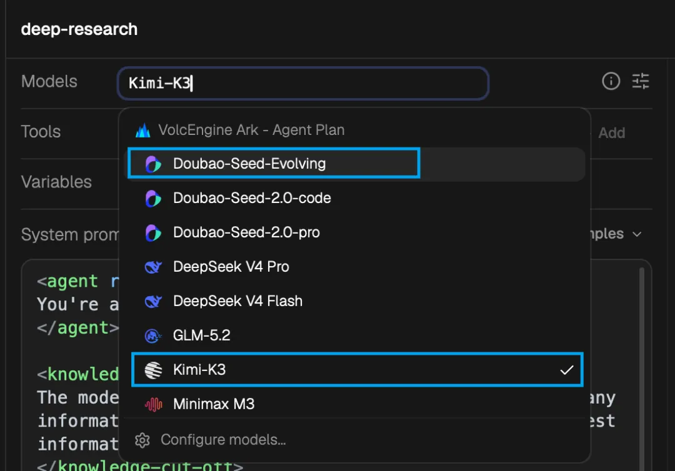Click the Minimax M3 waveform logo
Screen dimensions: 675x471
153,404
